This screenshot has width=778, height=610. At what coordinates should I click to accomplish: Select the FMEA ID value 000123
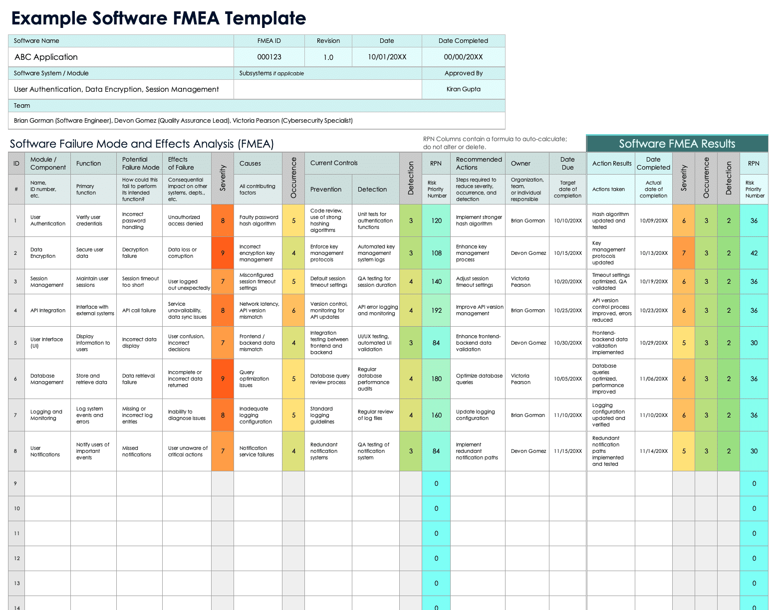(x=269, y=56)
